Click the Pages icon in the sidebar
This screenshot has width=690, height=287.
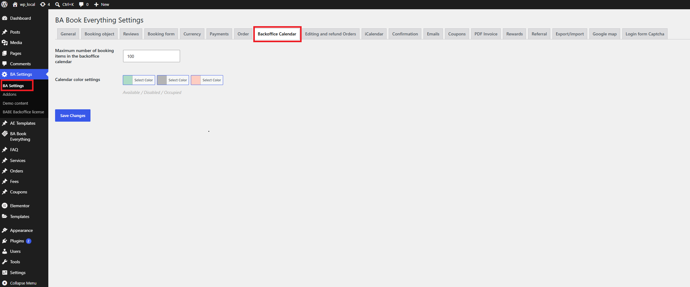[5, 53]
